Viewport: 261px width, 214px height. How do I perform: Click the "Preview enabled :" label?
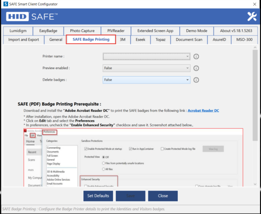tap(56, 68)
